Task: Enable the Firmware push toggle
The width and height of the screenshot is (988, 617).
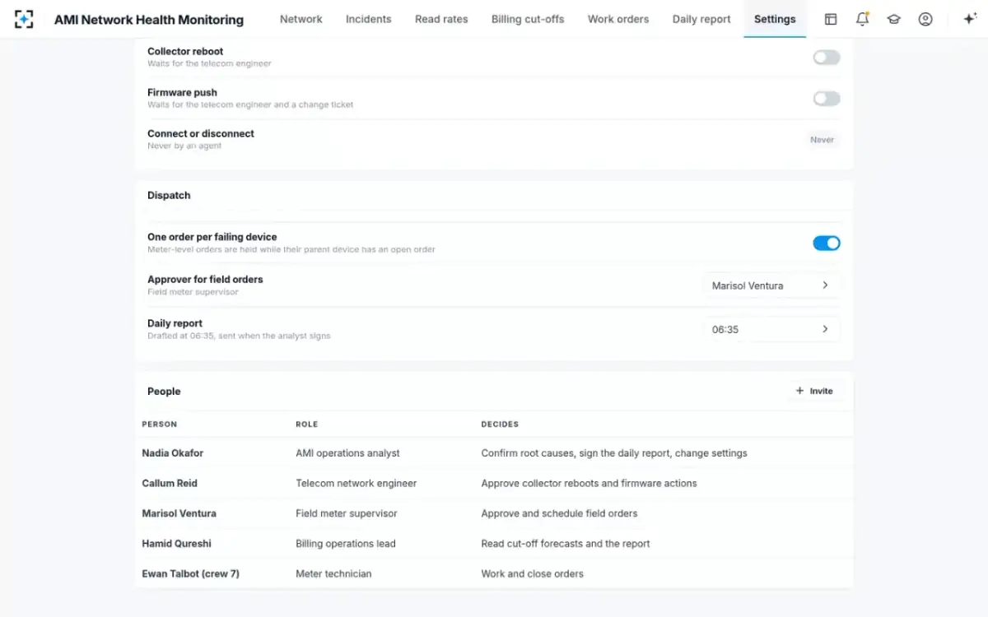Action: [827, 99]
